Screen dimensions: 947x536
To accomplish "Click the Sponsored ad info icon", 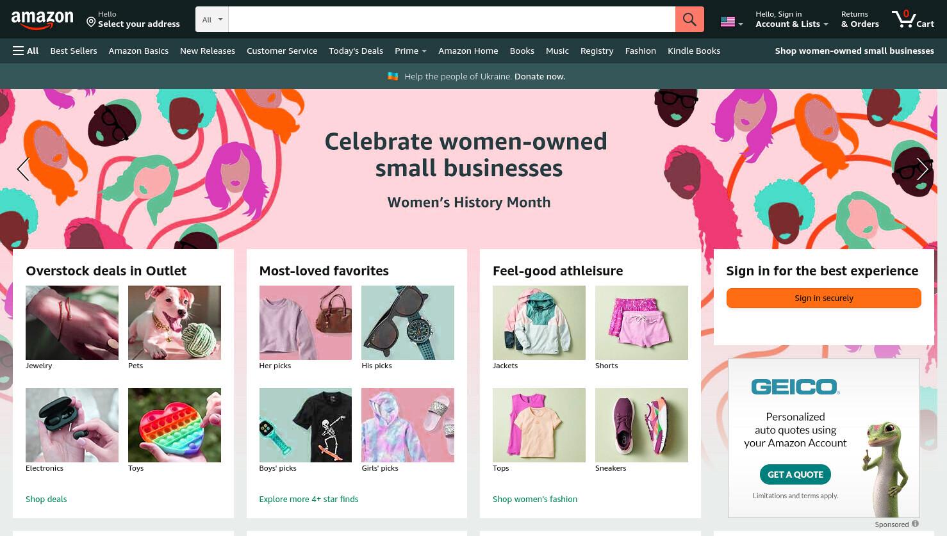I will click(915, 524).
